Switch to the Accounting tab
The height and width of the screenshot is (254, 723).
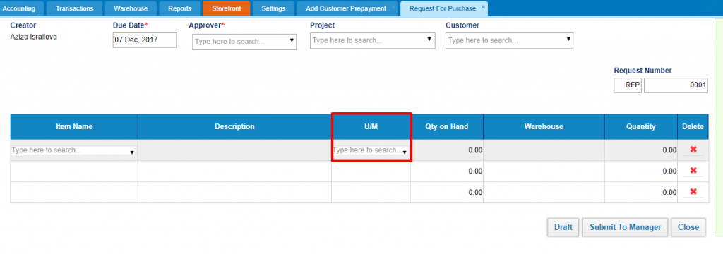18,8
